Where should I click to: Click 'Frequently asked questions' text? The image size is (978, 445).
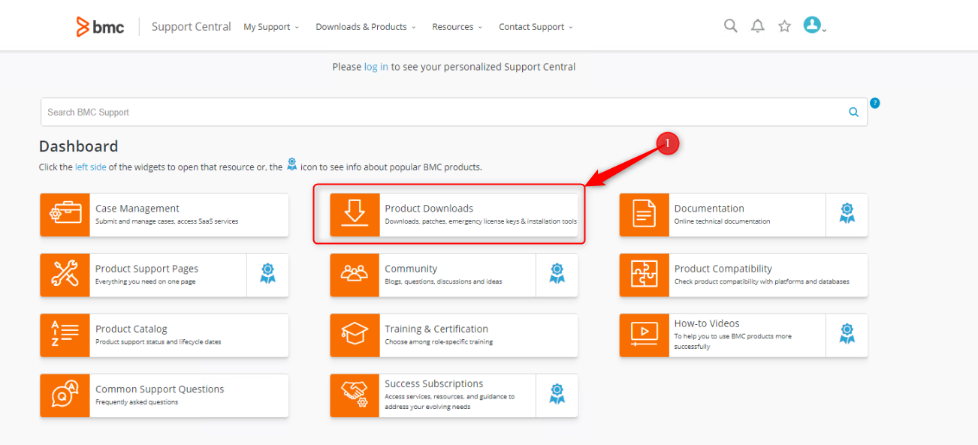(x=137, y=401)
